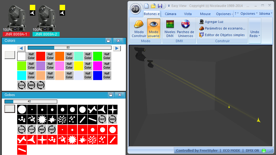Click the Colors left arrow button
The width and height of the screenshot is (276, 155).
point(21,48)
